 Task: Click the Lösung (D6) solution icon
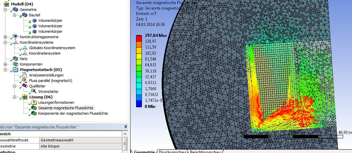[25, 97]
